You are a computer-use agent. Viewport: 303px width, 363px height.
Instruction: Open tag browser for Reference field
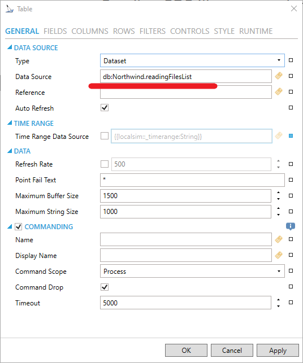[279, 91]
